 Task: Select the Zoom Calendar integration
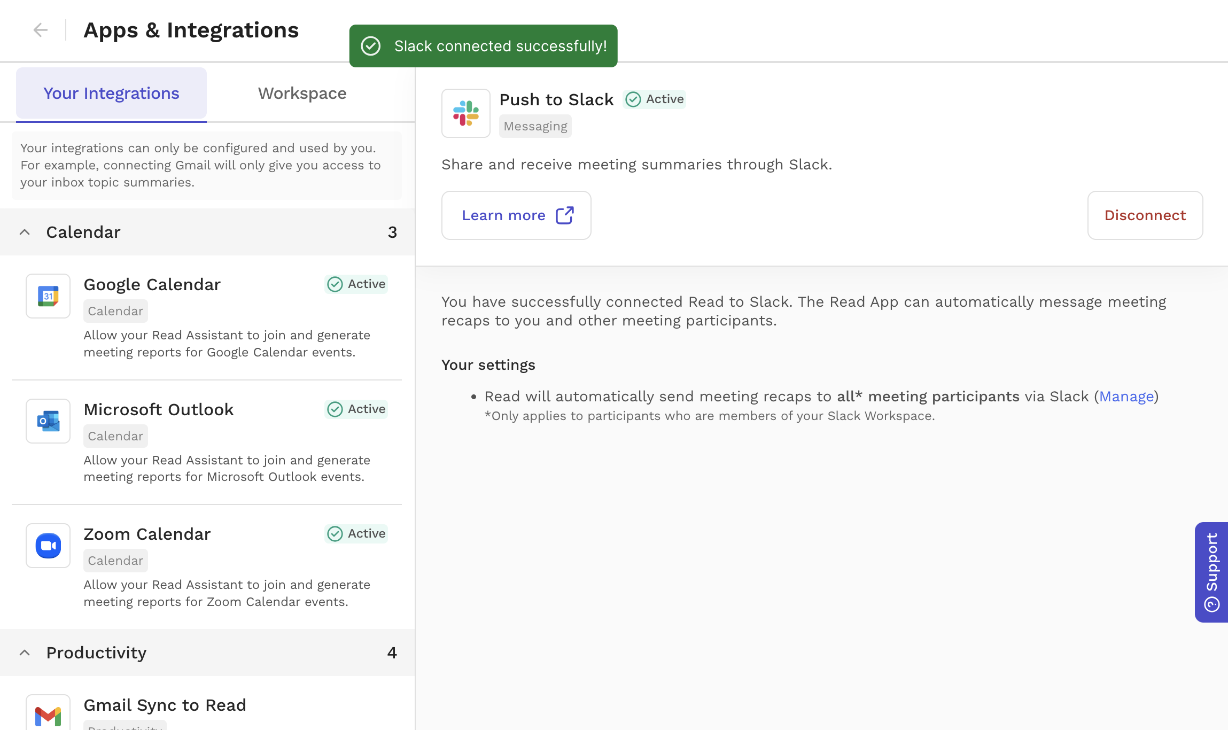[207, 567]
